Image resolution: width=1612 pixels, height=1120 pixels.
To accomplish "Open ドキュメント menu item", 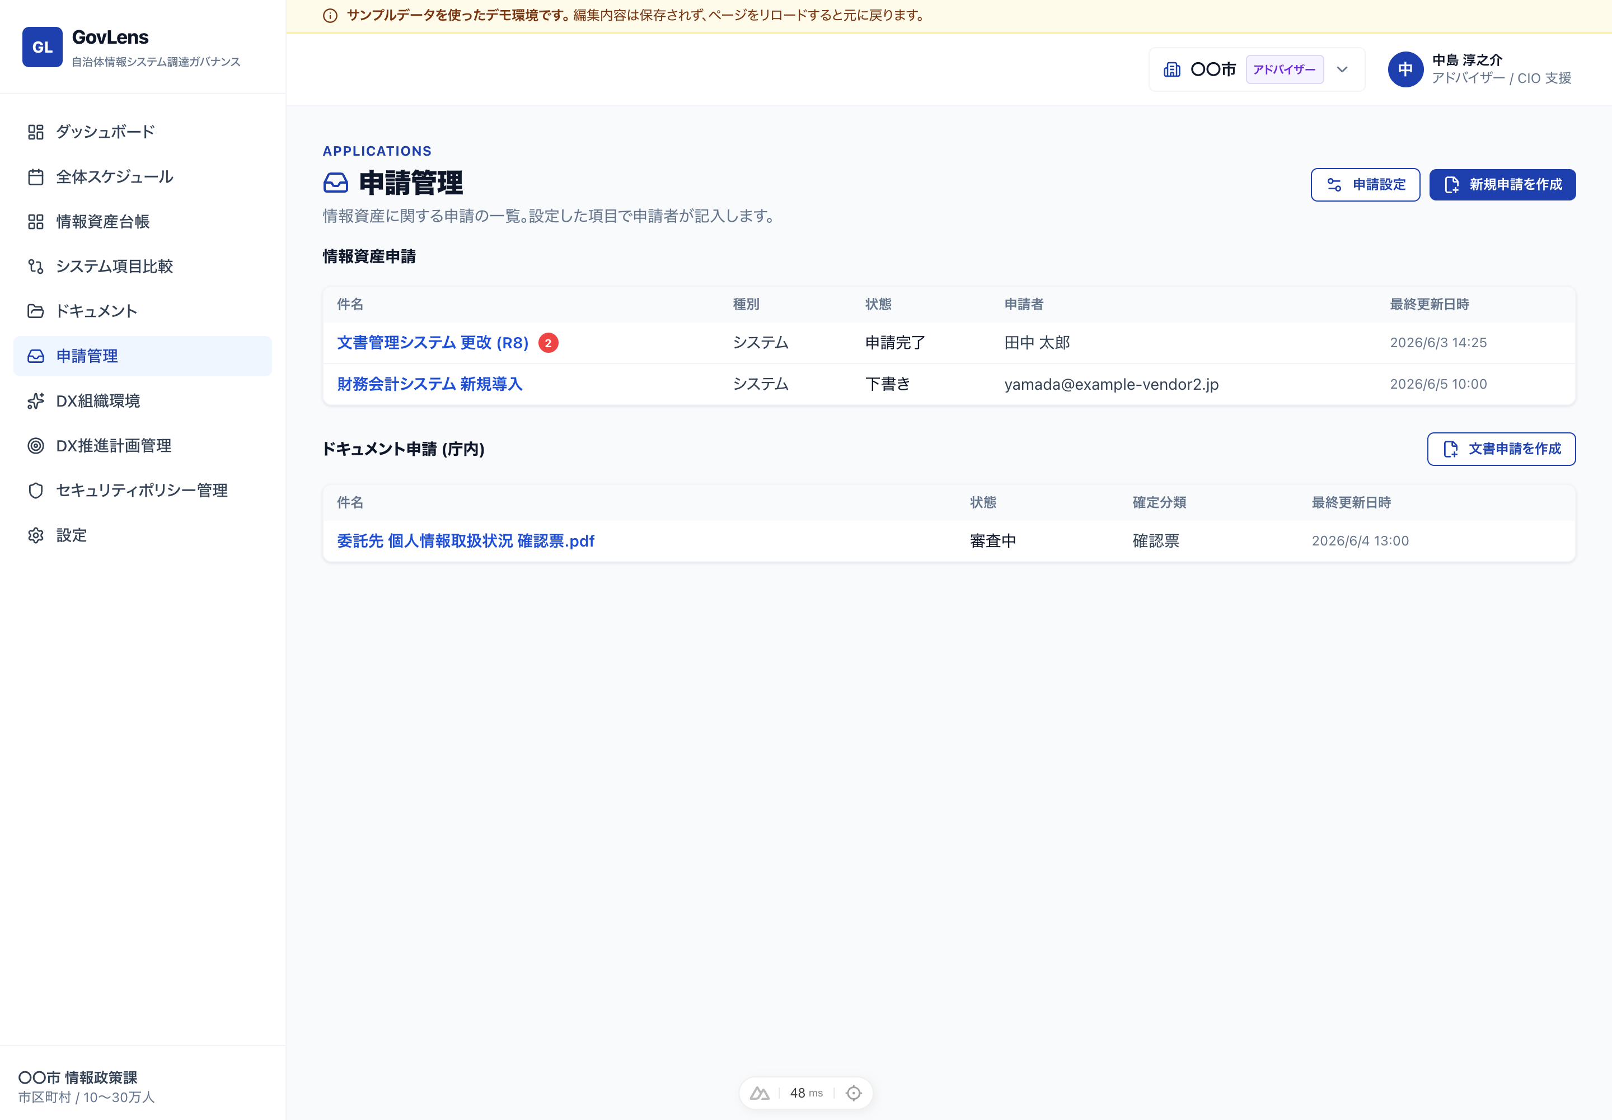I will pos(142,311).
